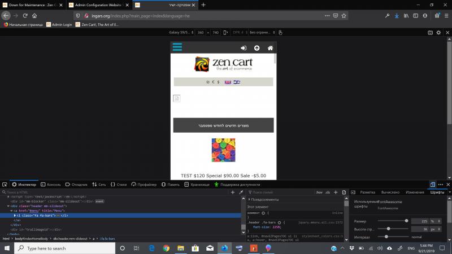Expand the i class fa fa-bars node
Image resolution: width=452 pixels, height=254 pixels.
(x=15, y=216)
